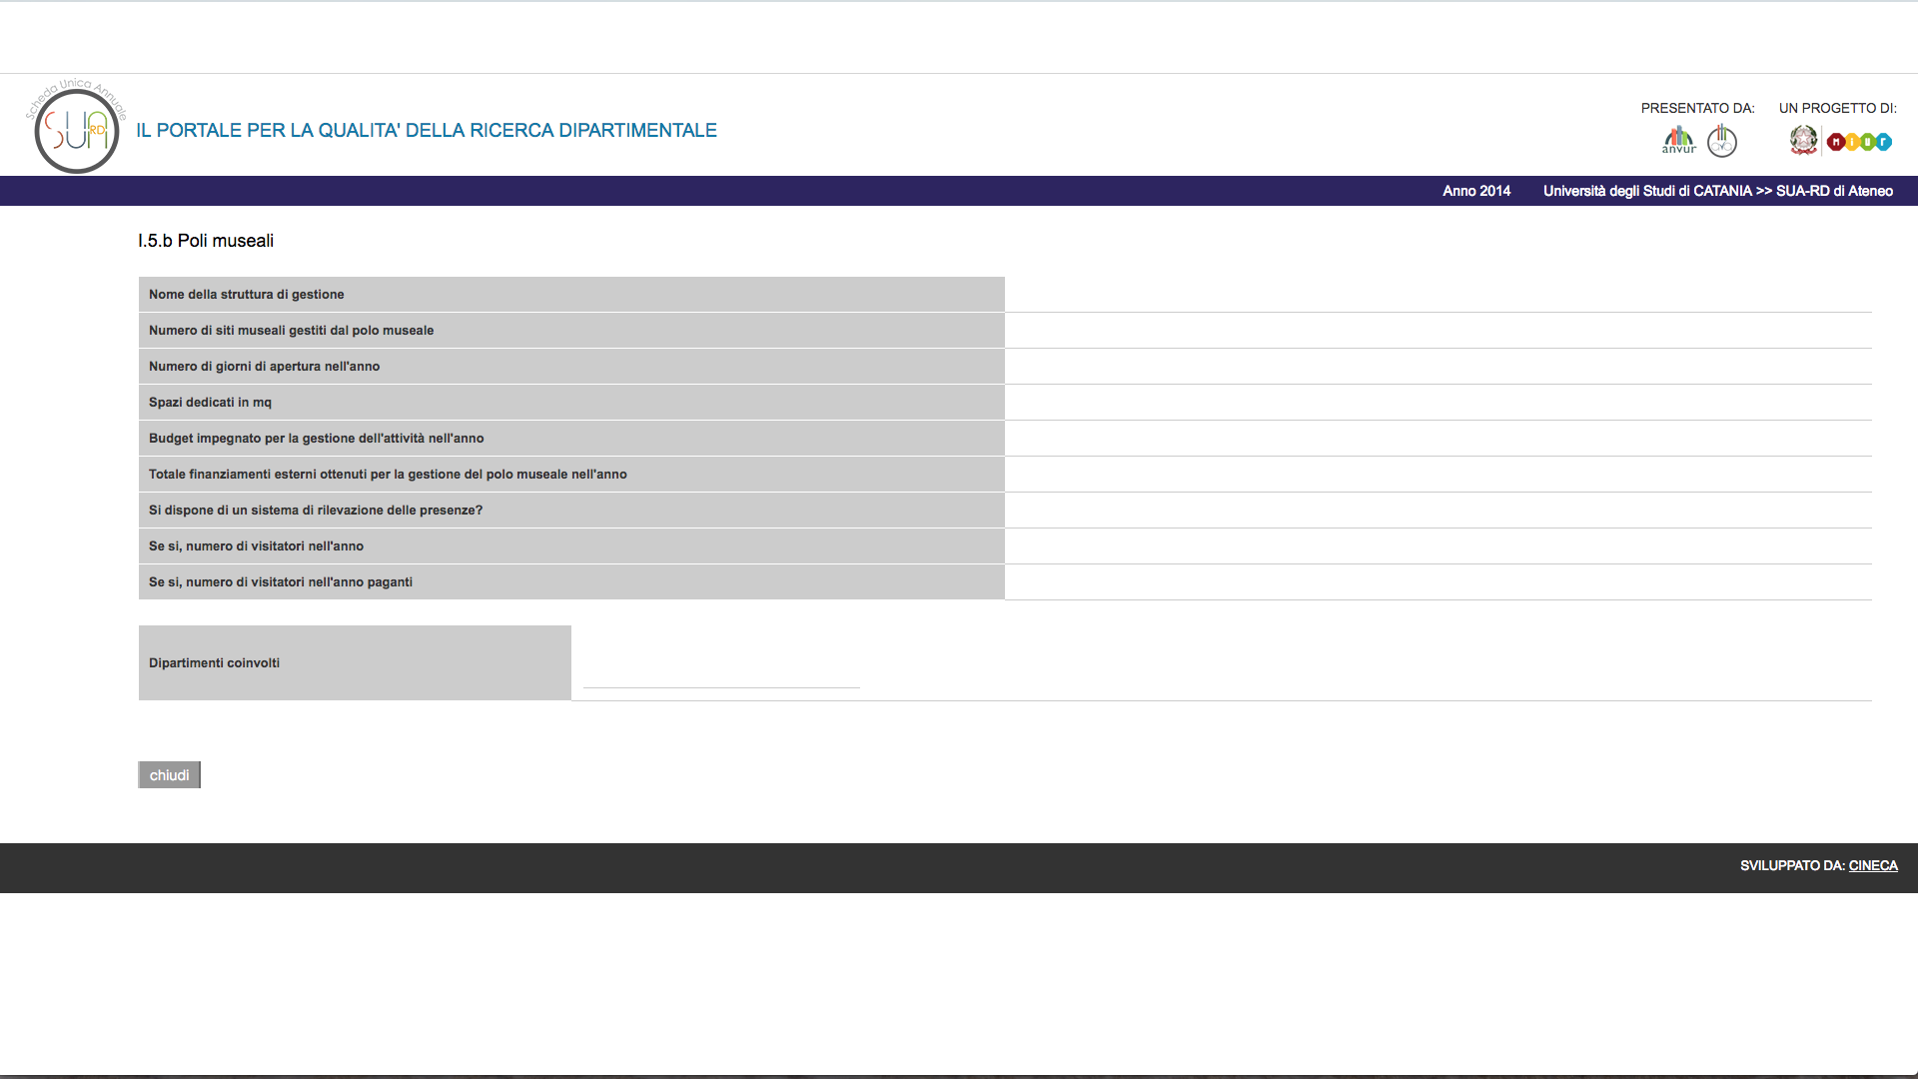Click Università degli Studi di CATANIA breadcrumb
The height and width of the screenshot is (1079, 1918).
(x=1646, y=191)
